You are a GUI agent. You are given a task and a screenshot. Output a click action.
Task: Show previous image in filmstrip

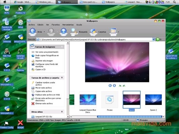(x=110, y=85)
